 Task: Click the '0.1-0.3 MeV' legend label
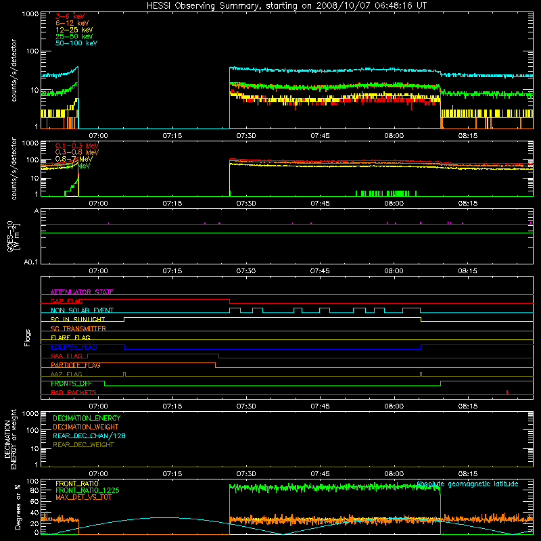coord(77,145)
